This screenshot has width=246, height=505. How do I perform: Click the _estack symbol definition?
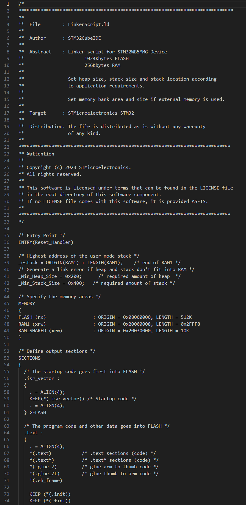point(28,263)
